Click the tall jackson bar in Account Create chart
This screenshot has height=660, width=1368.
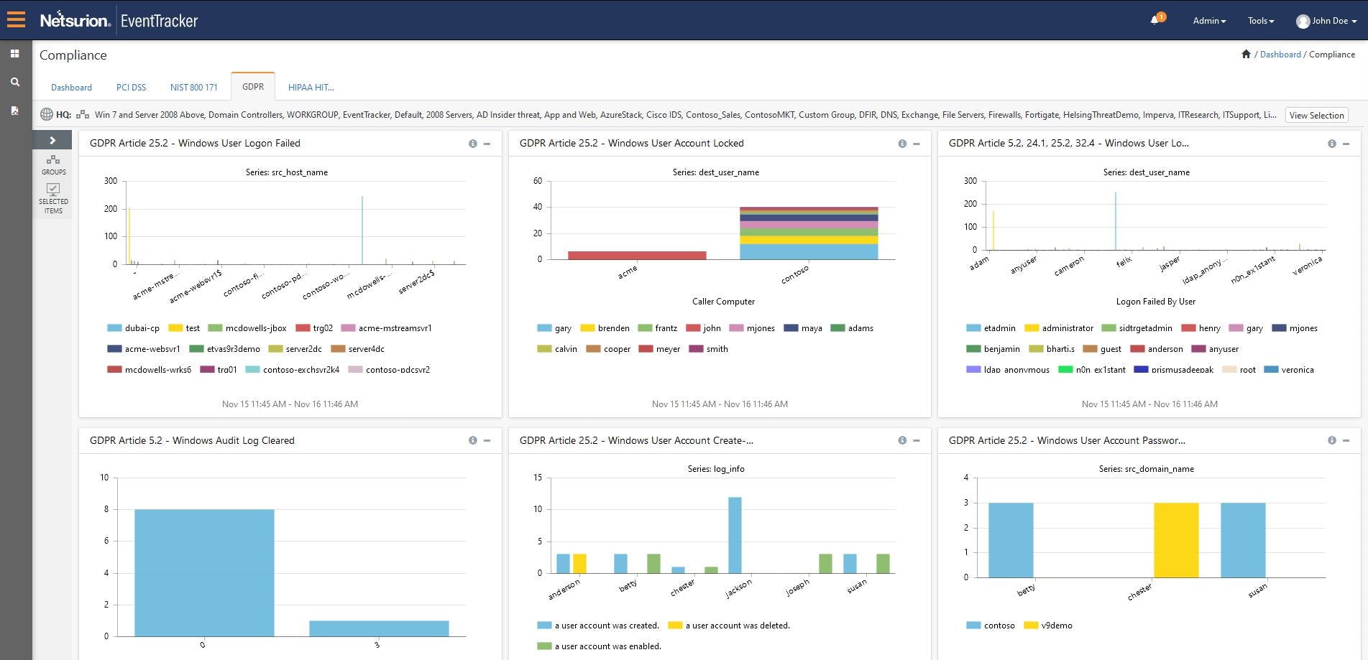tap(735, 535)
